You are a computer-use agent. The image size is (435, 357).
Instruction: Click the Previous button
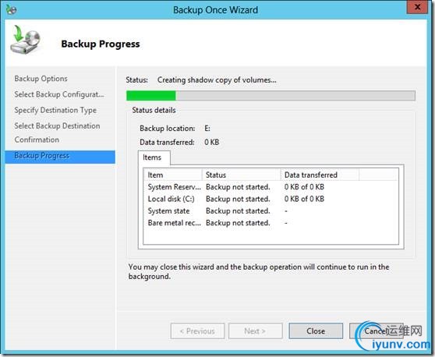[197, 330]
